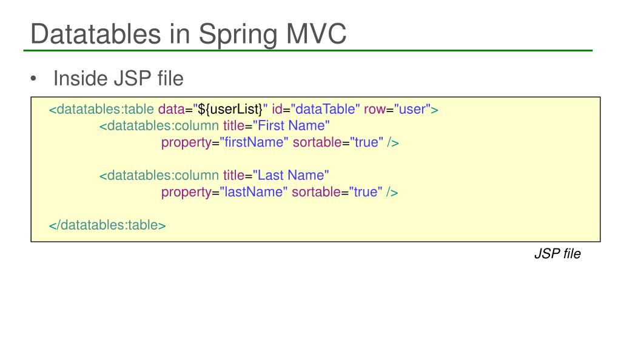Click the italic "JSP file" caption
Screen dimensions: 621x349
coord(557,254)
